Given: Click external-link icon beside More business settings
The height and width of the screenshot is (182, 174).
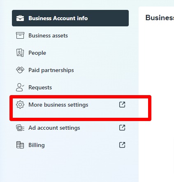Looking at the screenshot, I should pos(122,105).
